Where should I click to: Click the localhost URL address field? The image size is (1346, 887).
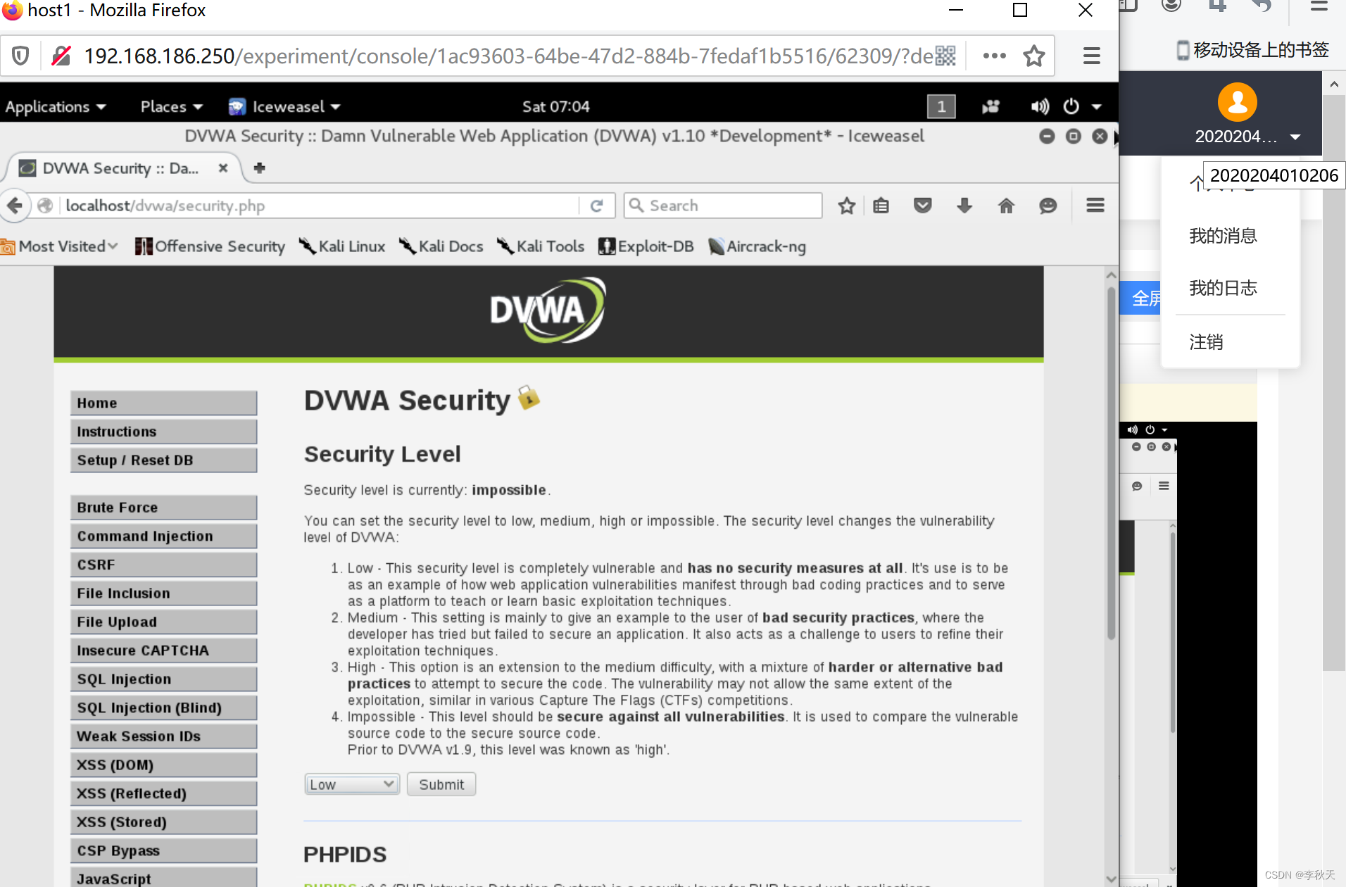point(320,206)
